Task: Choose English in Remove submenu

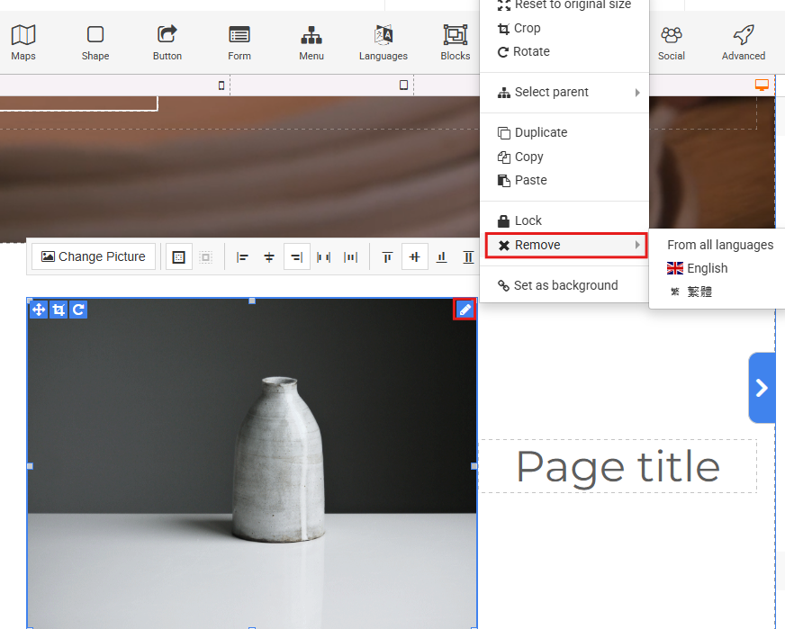Action: (x=707, y=268)
